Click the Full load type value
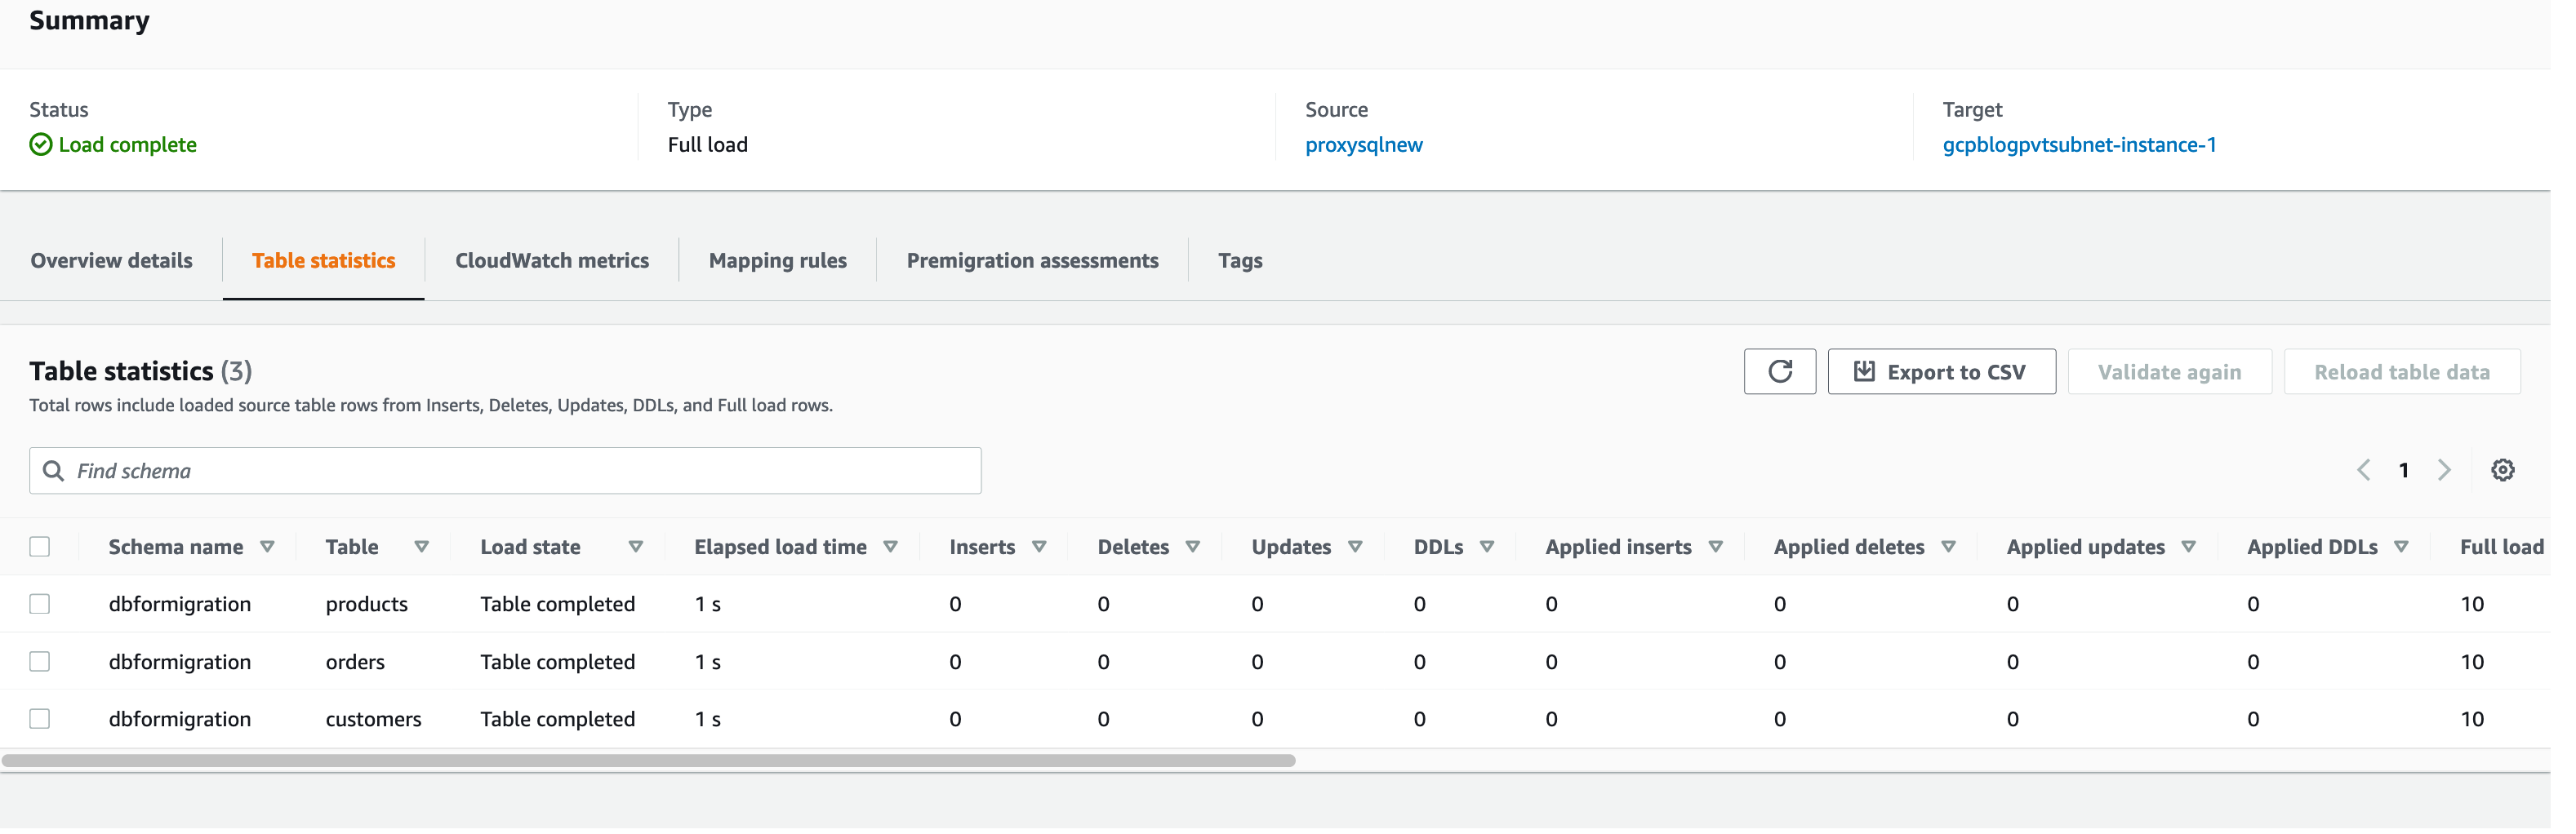This screenshot has height=834, width=2576. point(714,146)
